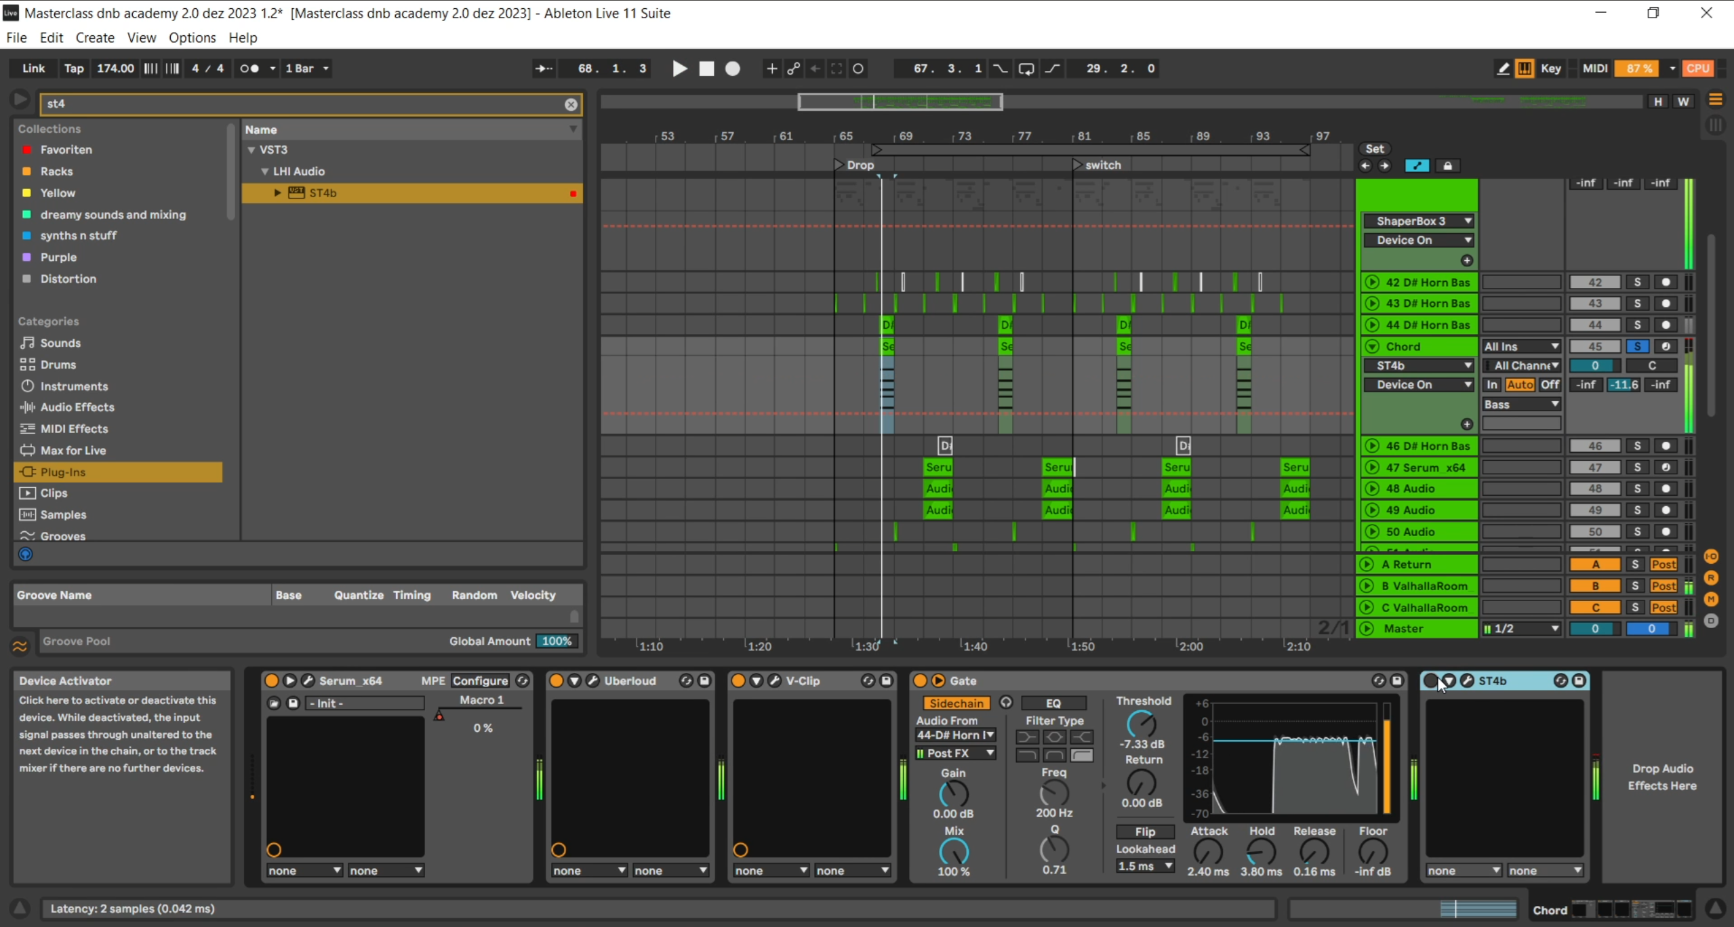1734x927 pixels.
Task: Click the Loop switch icon
Action: point(1026,68)
